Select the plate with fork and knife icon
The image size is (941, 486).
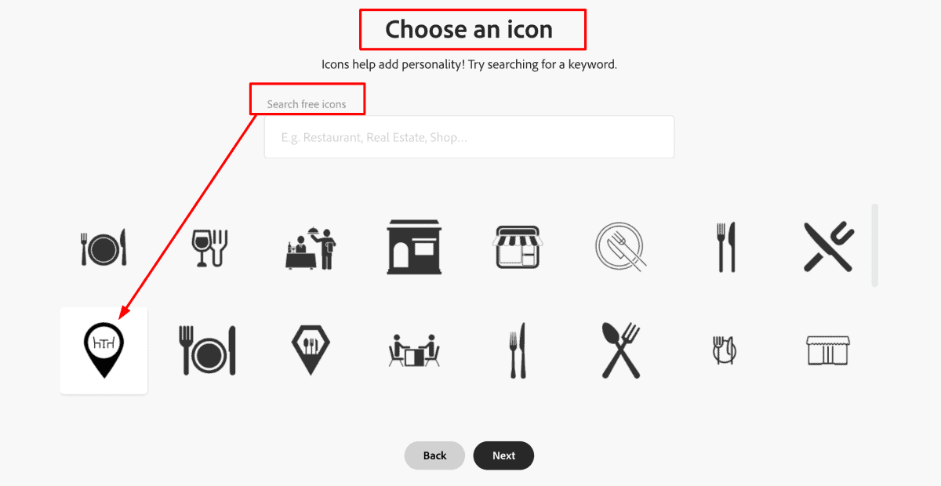104,248
